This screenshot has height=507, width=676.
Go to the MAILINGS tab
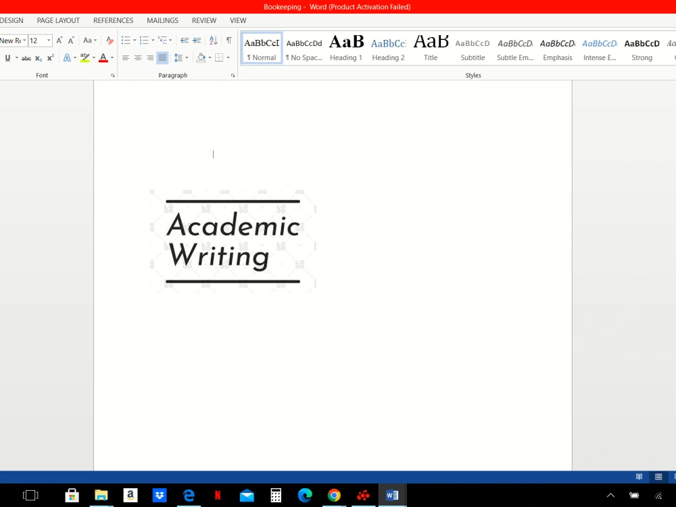(x=162, y=20)
